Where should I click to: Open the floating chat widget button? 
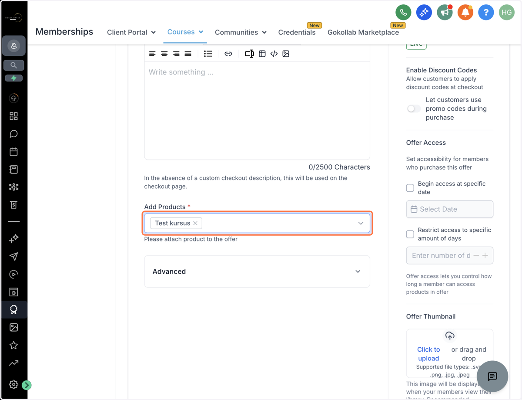click(492, 376)
